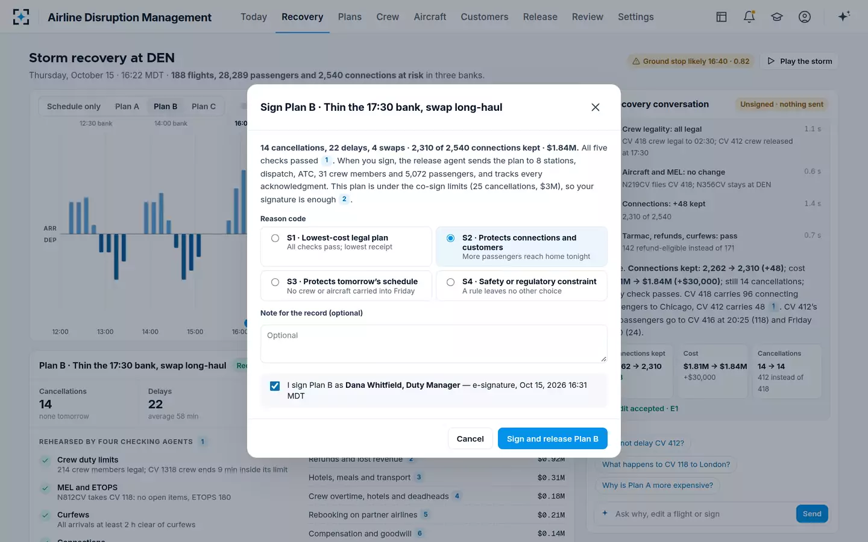Select reason S3 Protects tomorrow's schedule
Screen dimensions: 868x542
(x=346, y=285)
